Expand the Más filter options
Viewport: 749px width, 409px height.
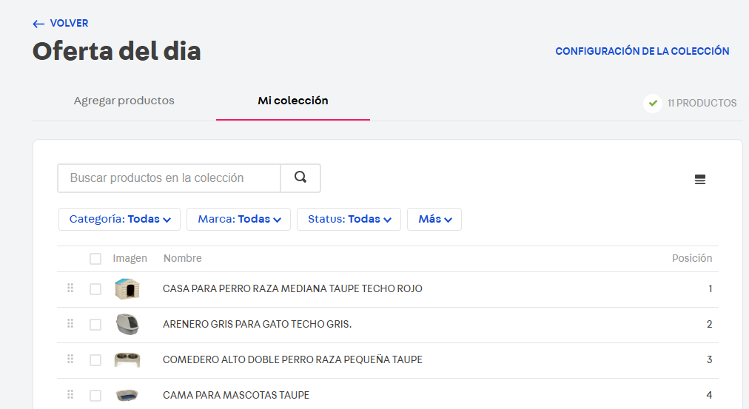tap(434, 219)
